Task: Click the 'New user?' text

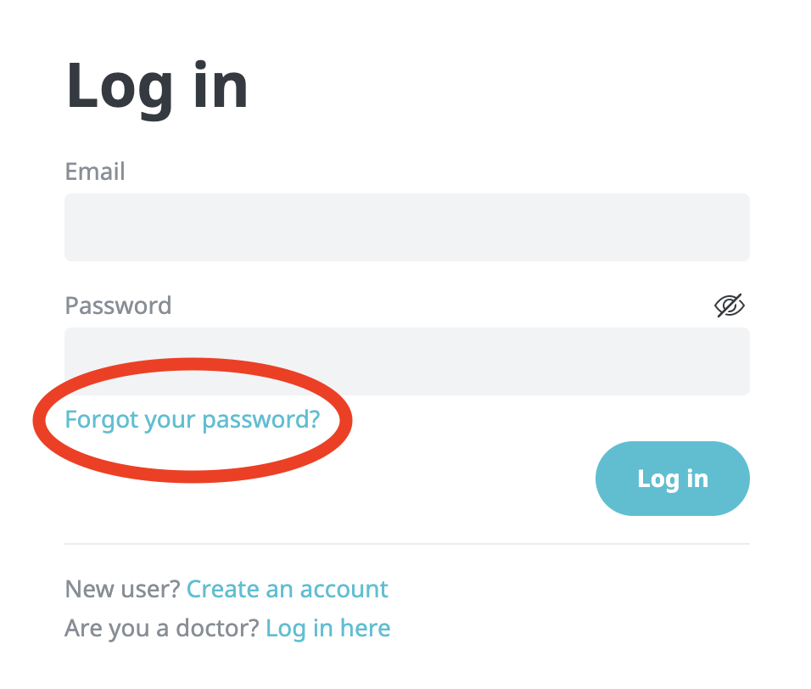Action: [122, 589]
